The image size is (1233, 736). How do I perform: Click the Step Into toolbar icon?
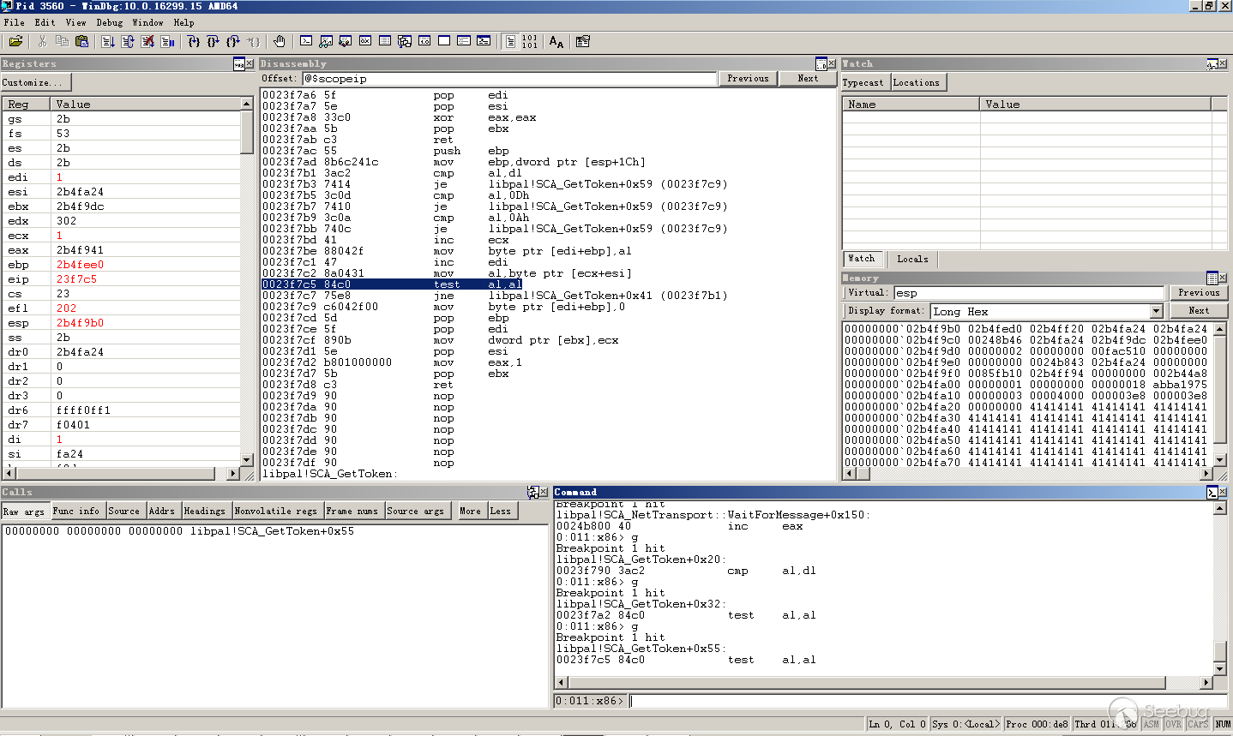pyautogui.click(x=194, y=41)
